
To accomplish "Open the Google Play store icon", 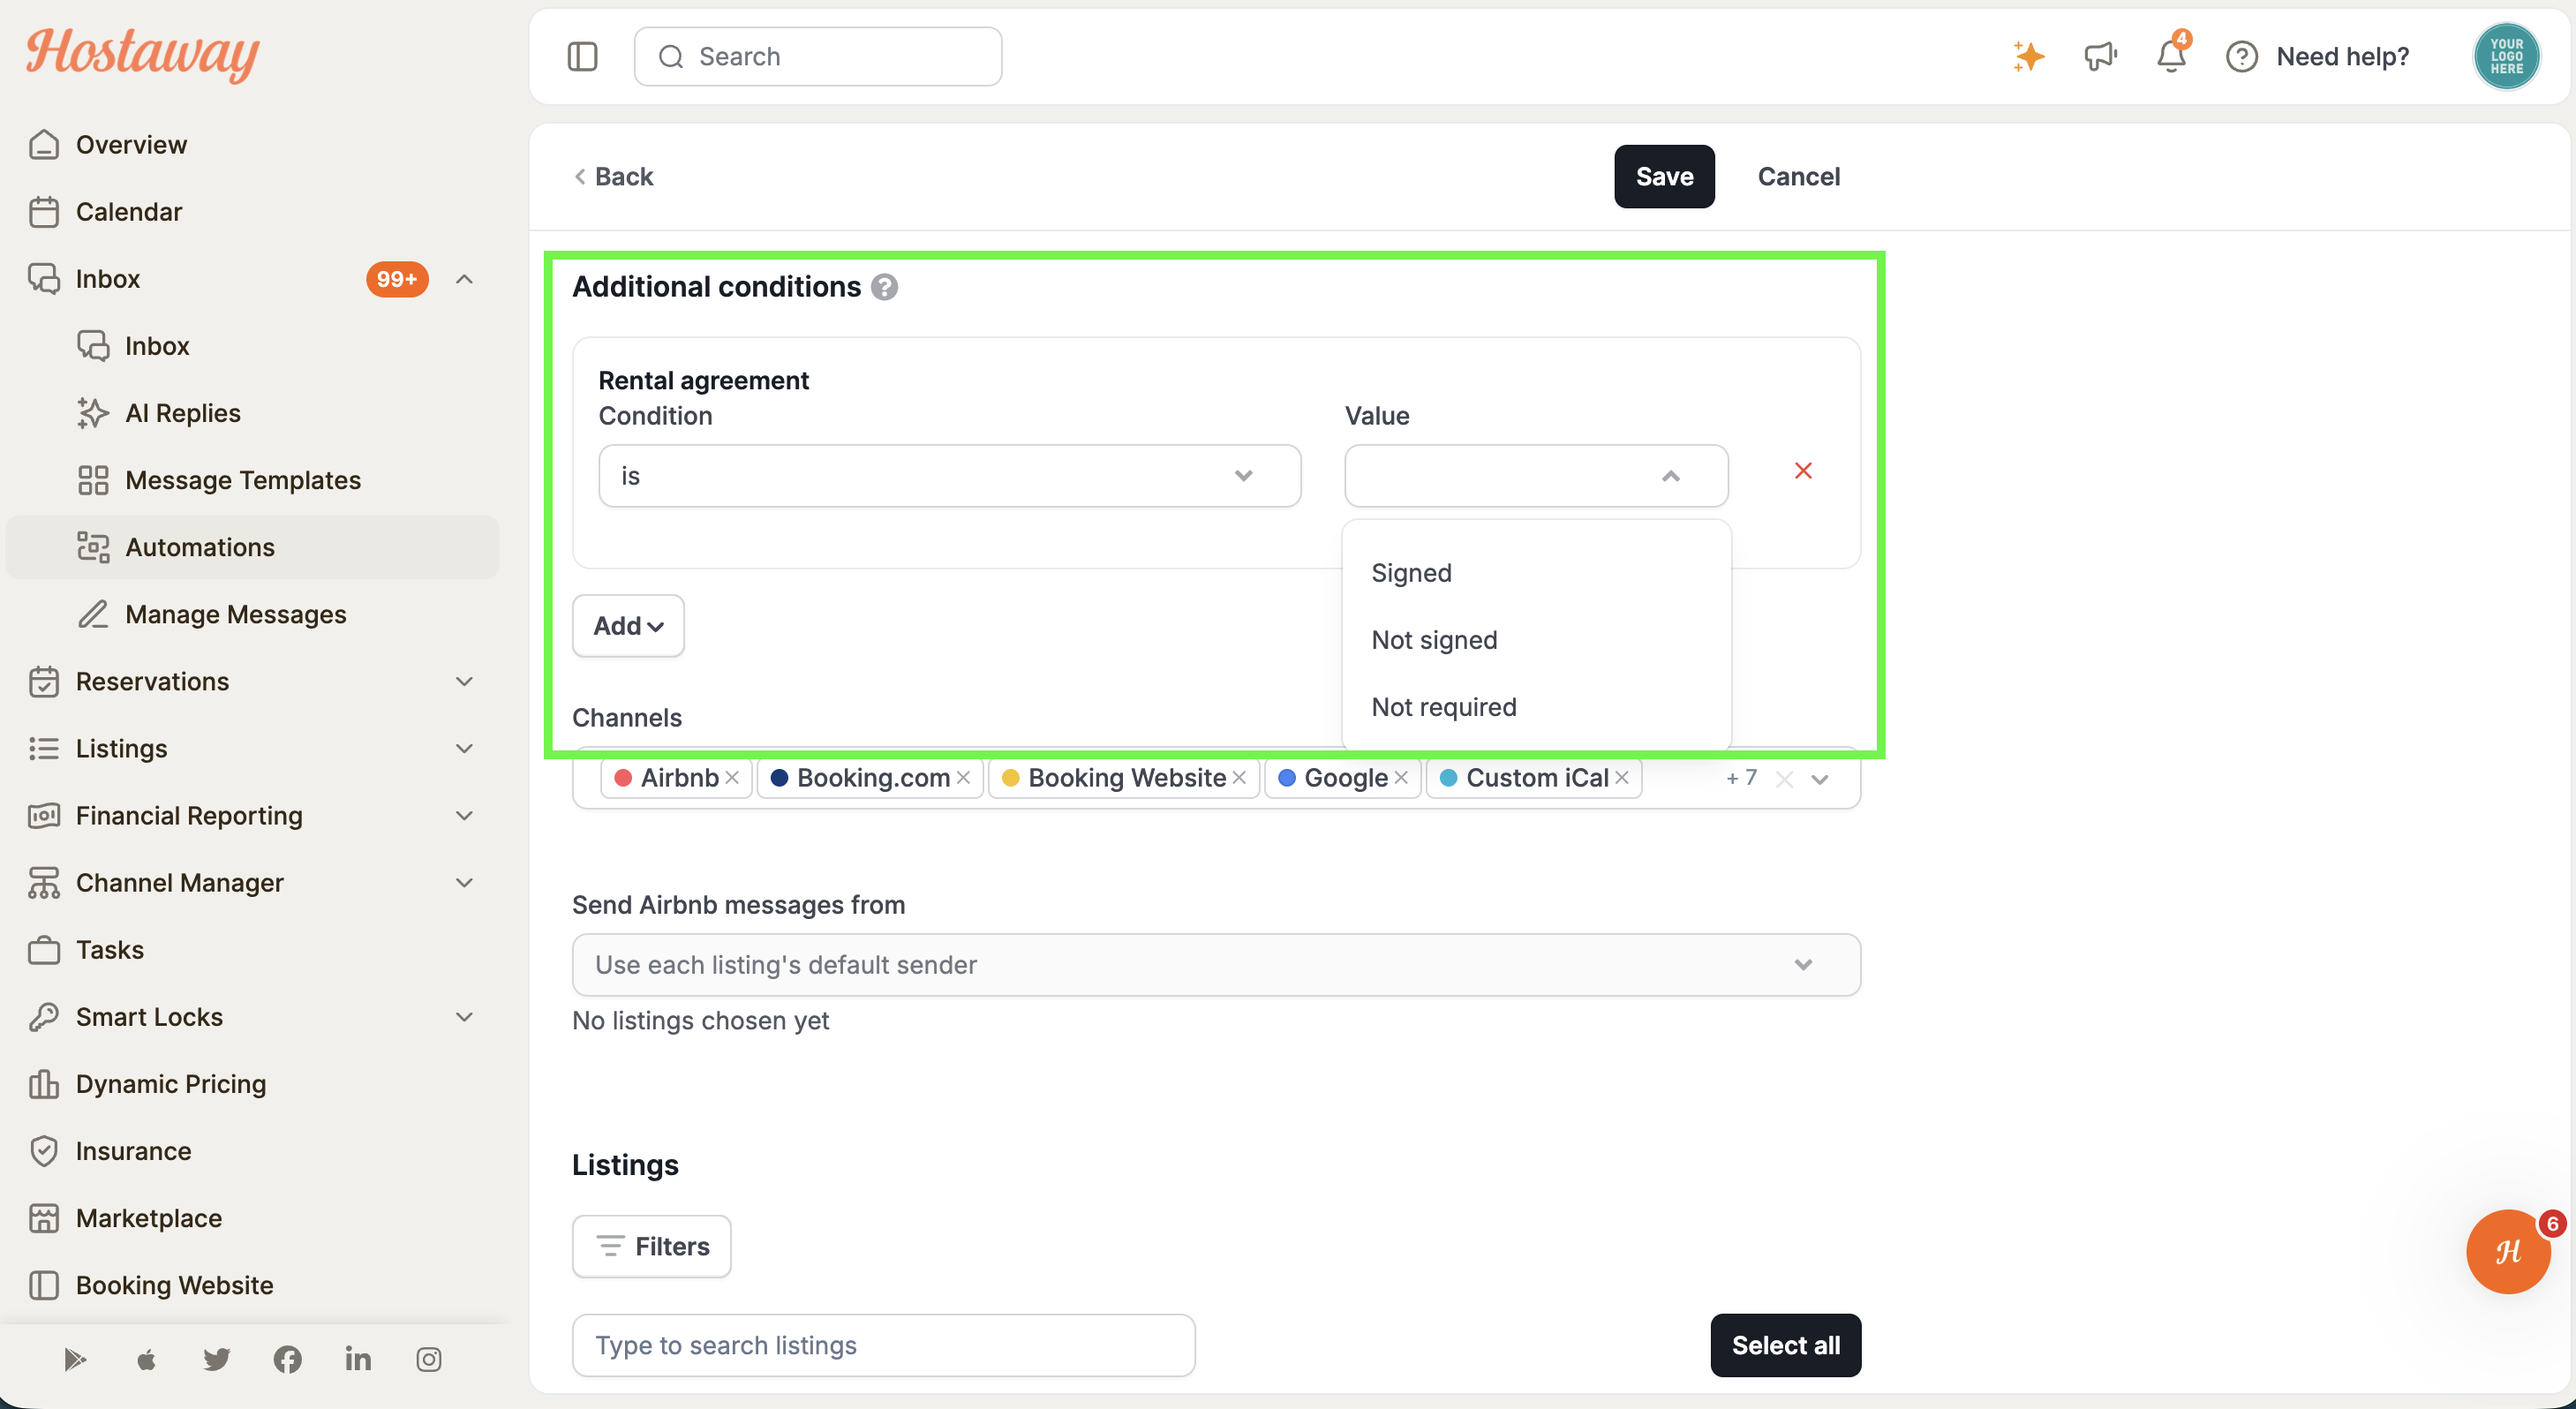I will click(75, 1359).
